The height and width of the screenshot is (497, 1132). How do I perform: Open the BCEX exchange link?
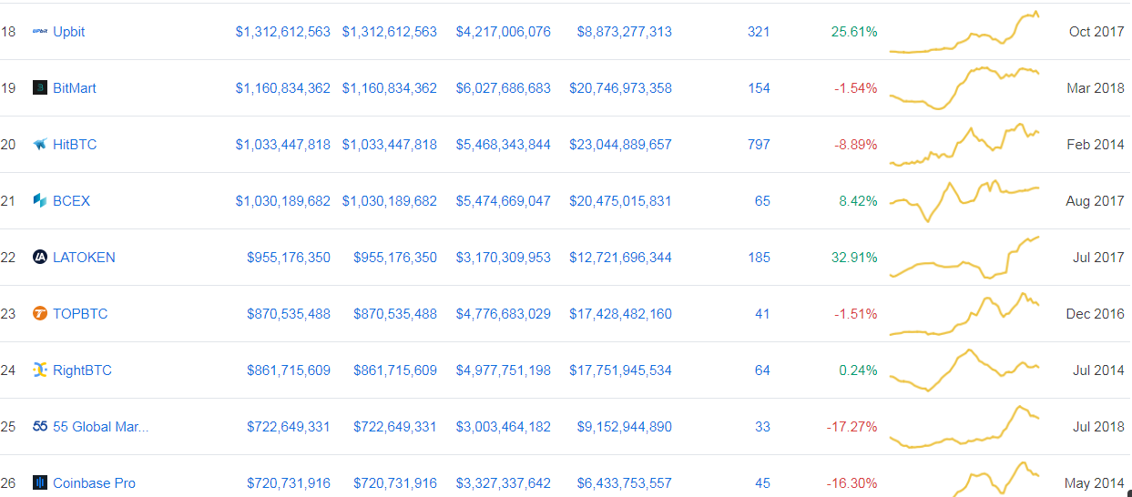click(x=71, y=201)
